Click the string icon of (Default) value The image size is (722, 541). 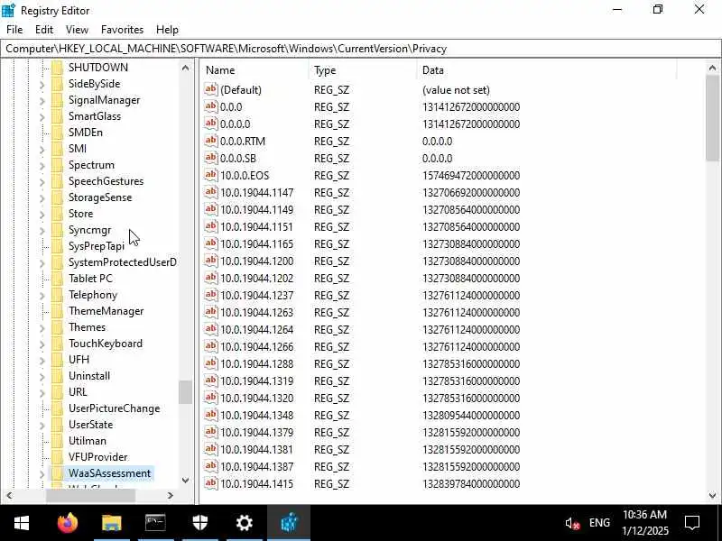click(211, 89)
